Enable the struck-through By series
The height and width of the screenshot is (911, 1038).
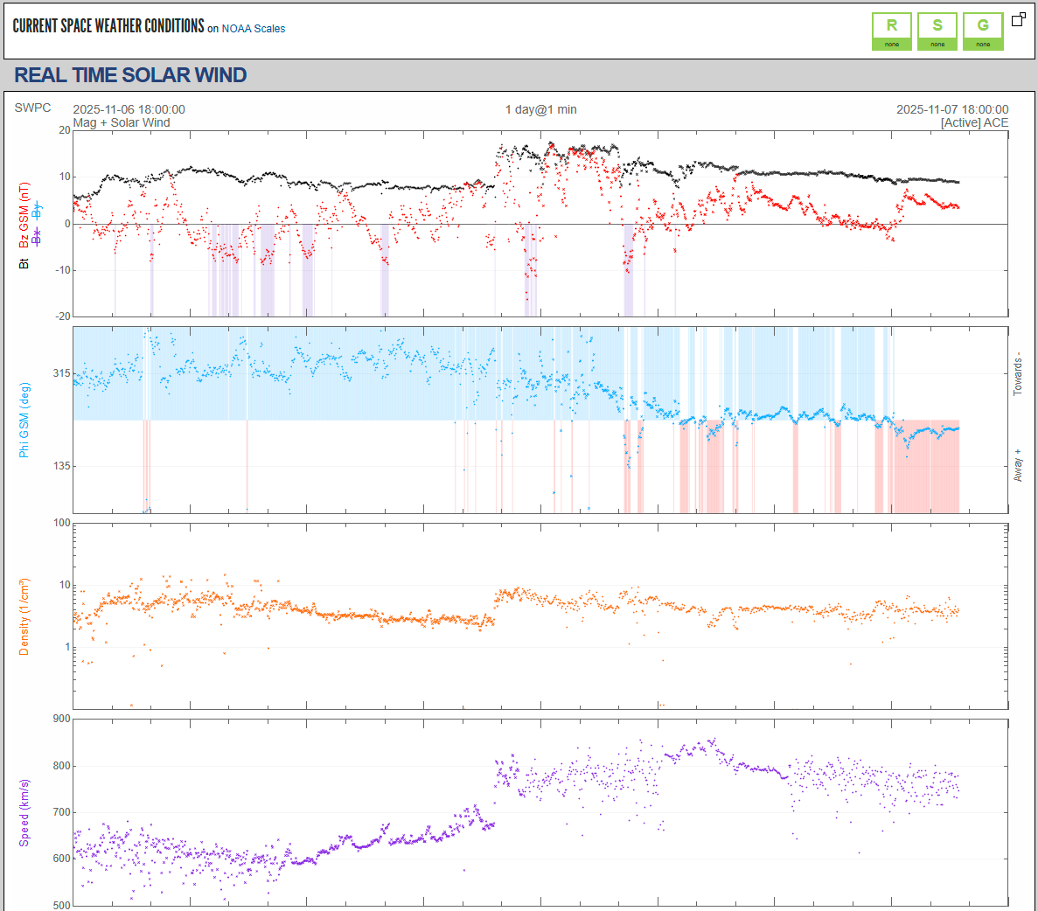(36, 210)
